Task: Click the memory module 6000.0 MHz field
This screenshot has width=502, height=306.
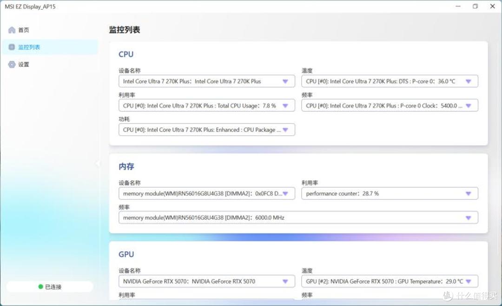Action: pyautogui.click(x=298, y=217)
